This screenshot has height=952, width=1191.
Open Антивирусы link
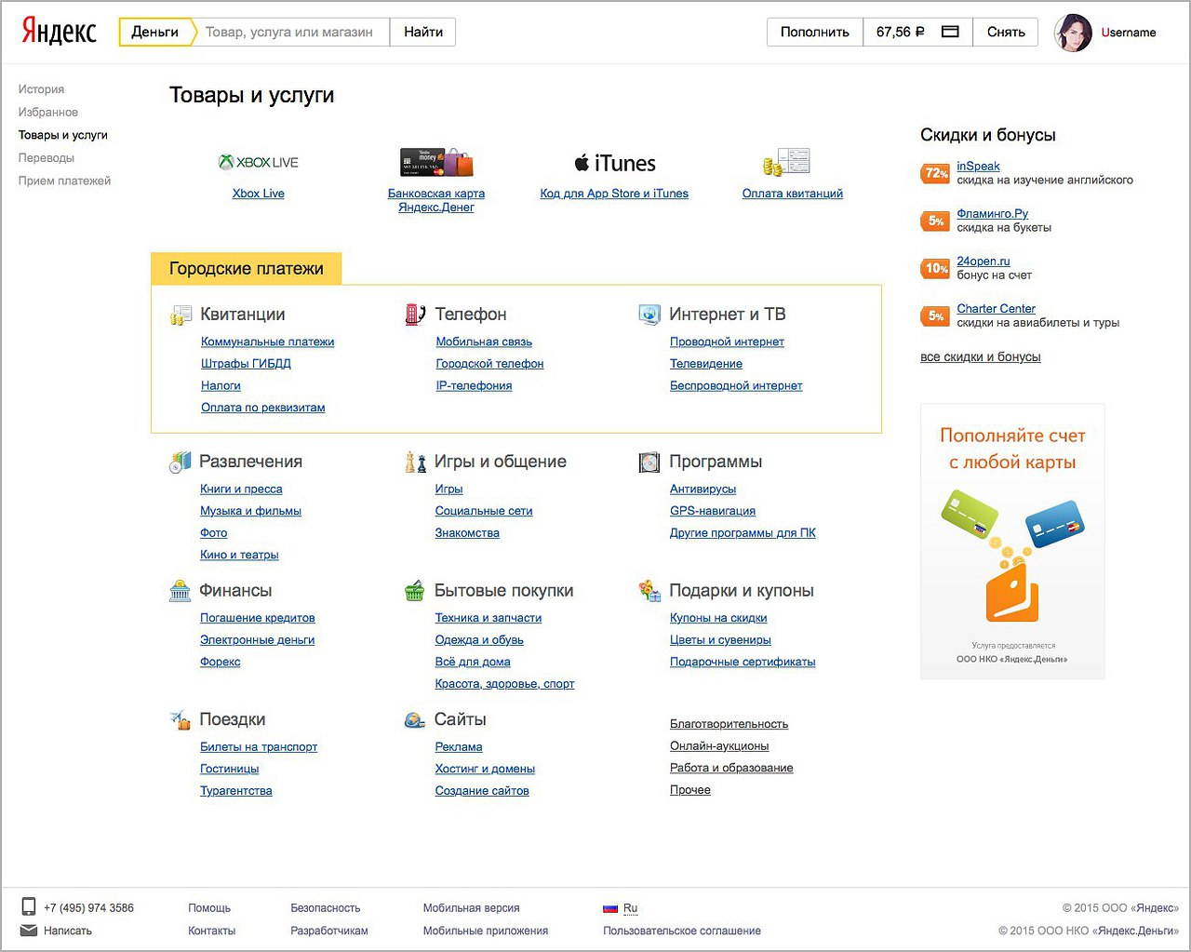(x=703, y=489)
